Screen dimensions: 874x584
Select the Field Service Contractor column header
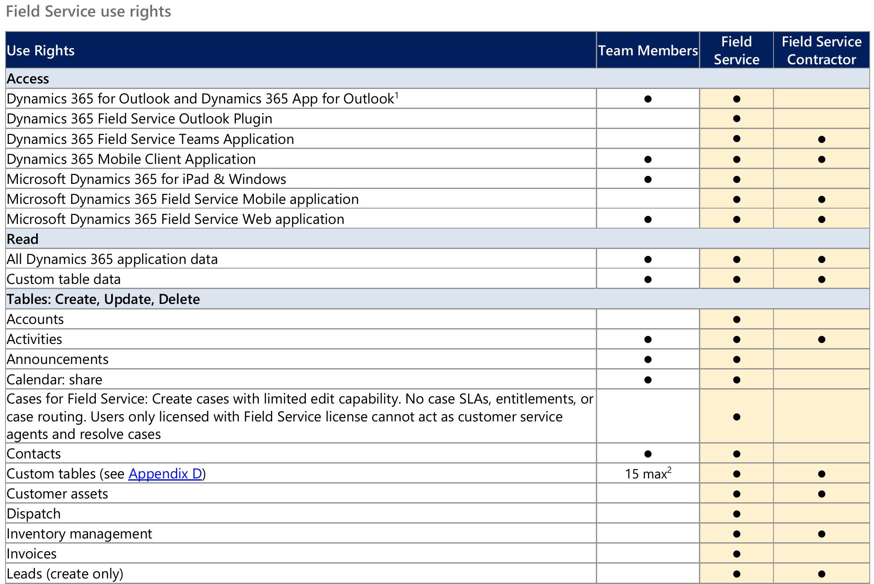pyautogui.click(x=821, y=51)
